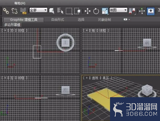Click the Unlink Selection broken chain icon

[x=15, y=11]
